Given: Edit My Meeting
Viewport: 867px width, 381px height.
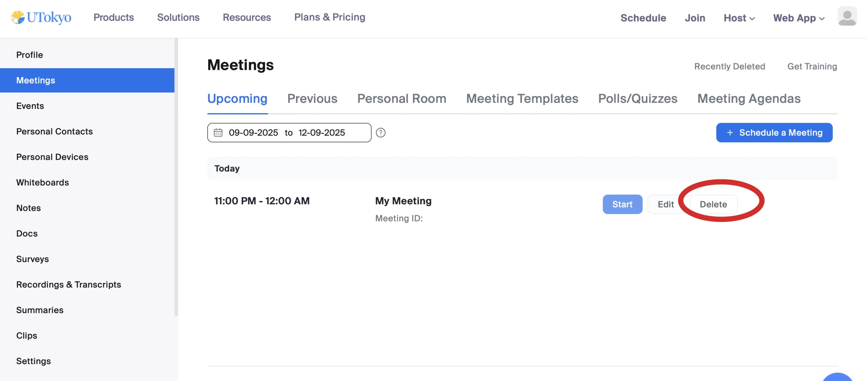Looking at the screenshot, I should [x=666, y=204].
